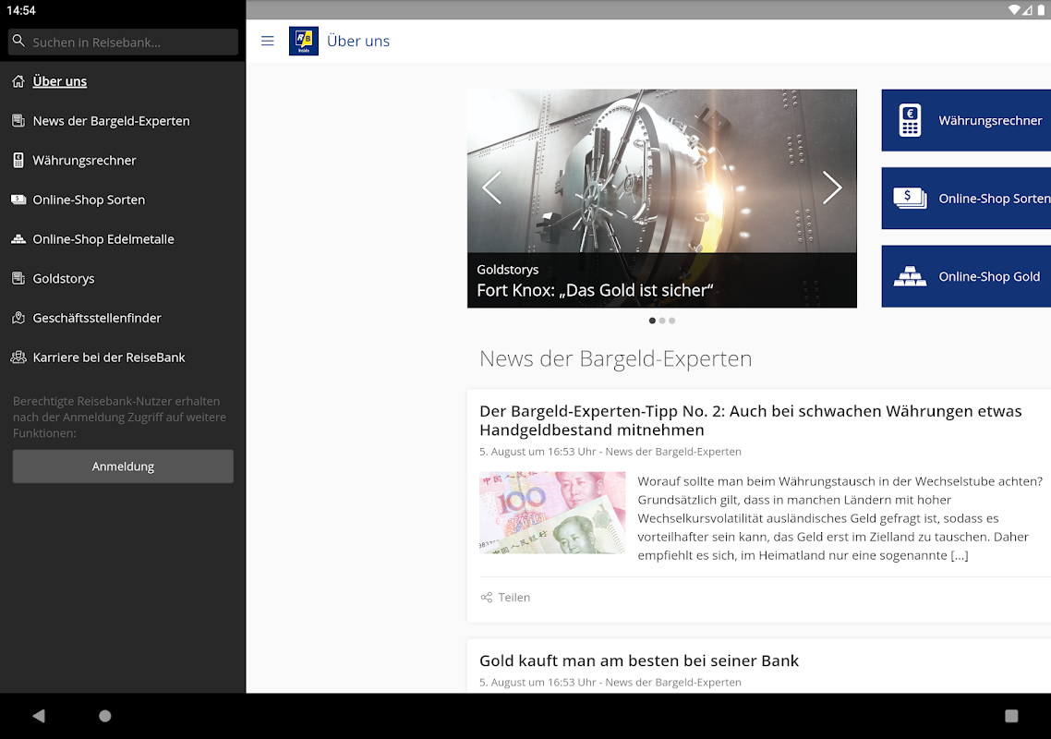Select the second carousel pagination dot
1051x739 pixels.
[662, 321]
